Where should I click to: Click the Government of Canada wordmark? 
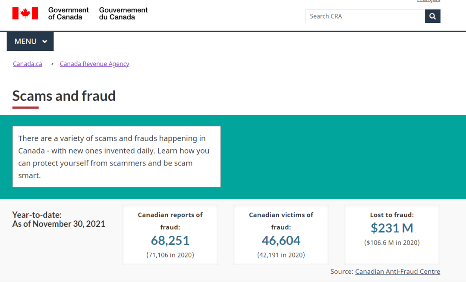pyautogui.click(x=68, y=13)
